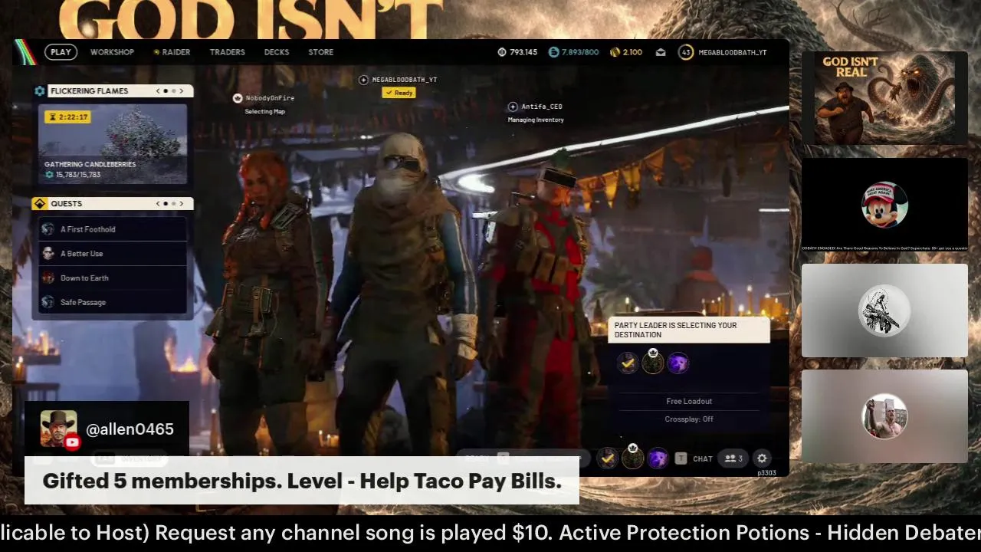Open the CHAT button

[x=703, y=458]
